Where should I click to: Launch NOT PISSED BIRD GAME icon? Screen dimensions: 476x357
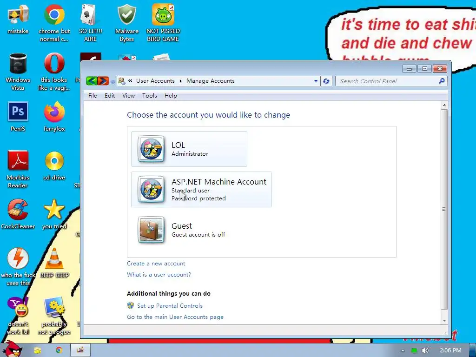[x=163, y=23]
